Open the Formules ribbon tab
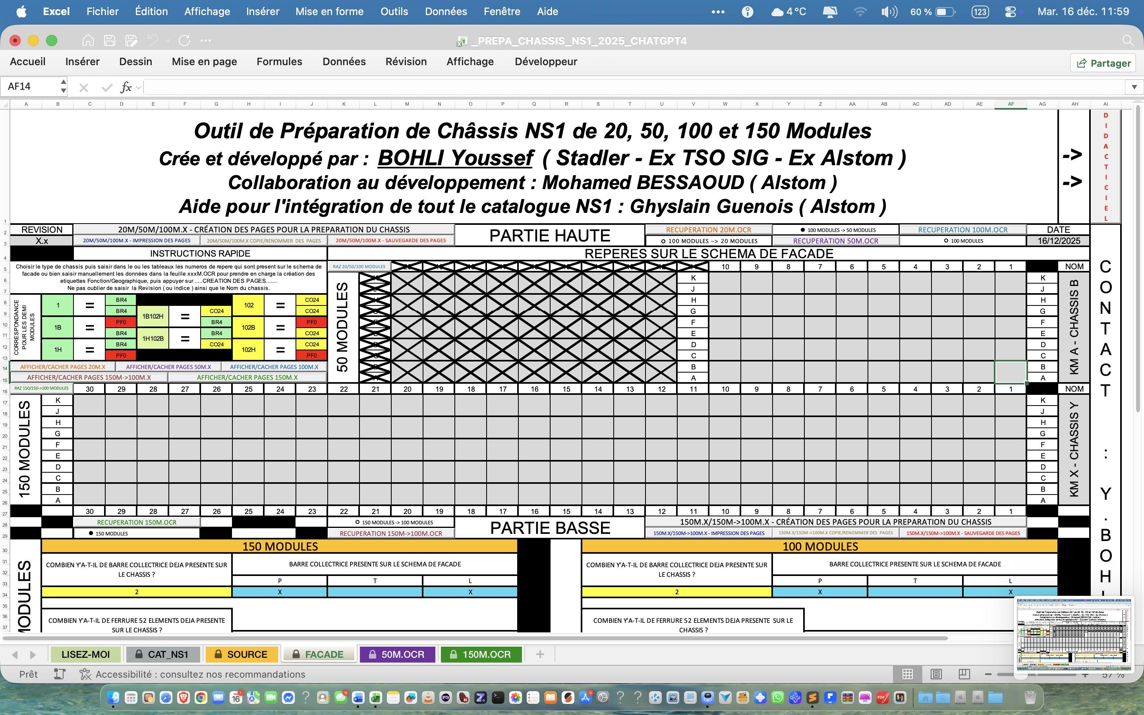 (279, 62)
